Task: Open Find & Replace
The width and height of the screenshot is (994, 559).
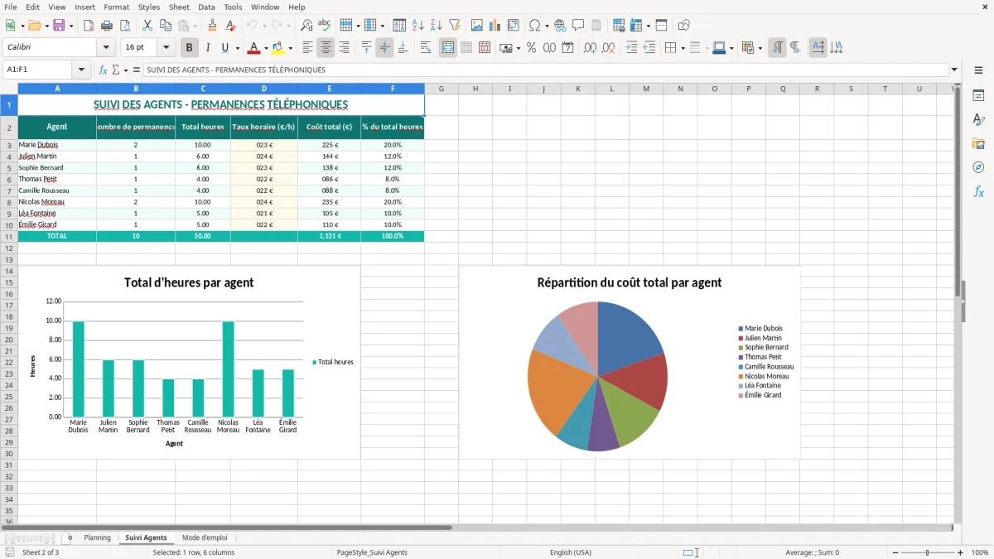Action: [306, 26]
